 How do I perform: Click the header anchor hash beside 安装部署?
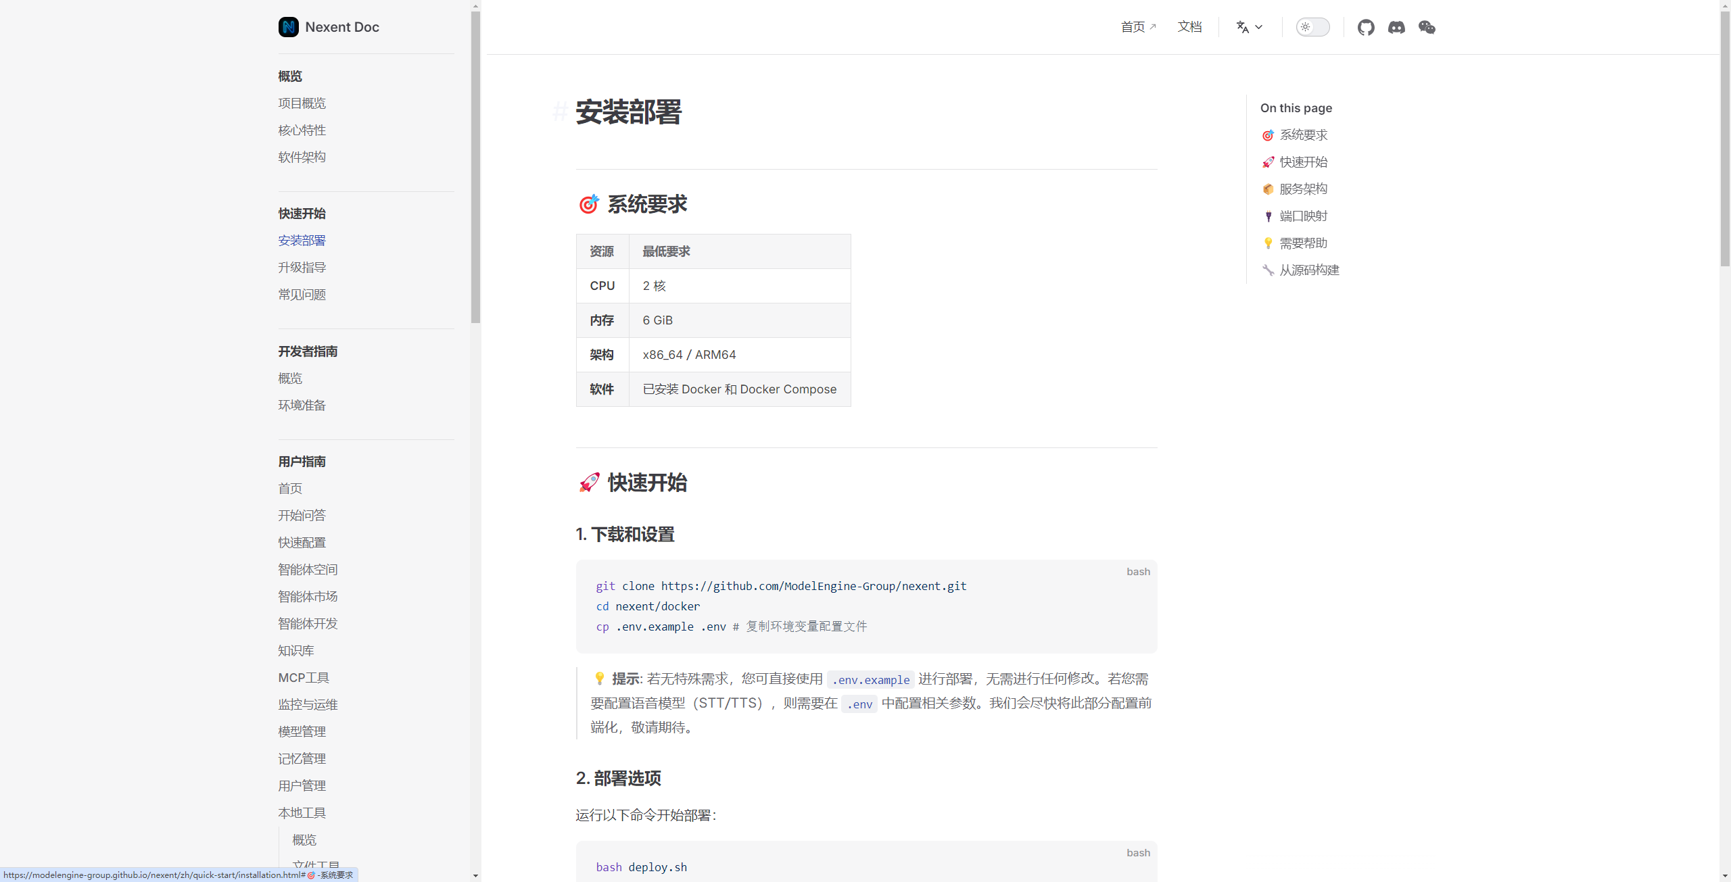(x=559, y=112)
